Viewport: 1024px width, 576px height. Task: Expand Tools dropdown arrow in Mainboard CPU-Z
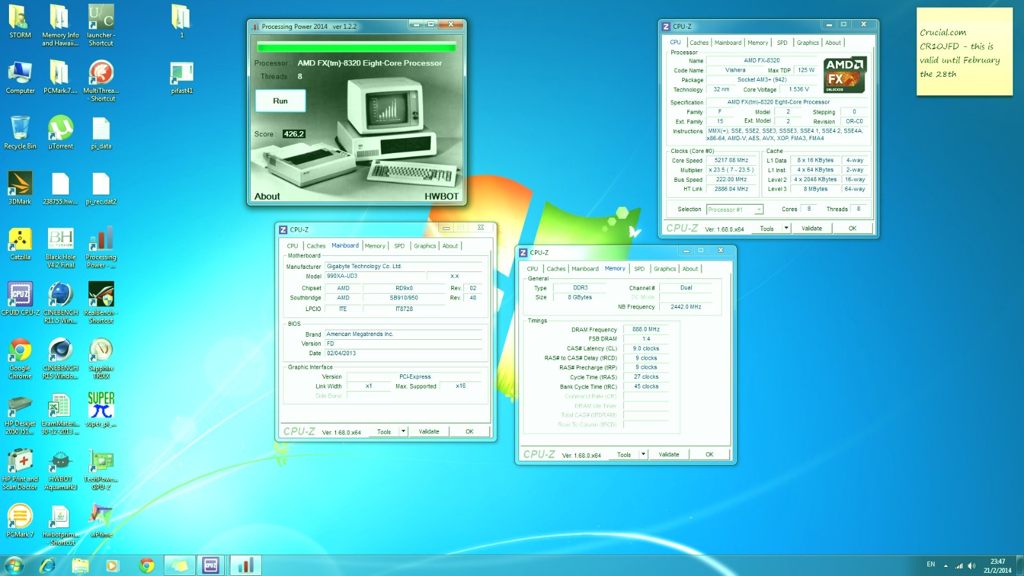(x=404, y=431)
